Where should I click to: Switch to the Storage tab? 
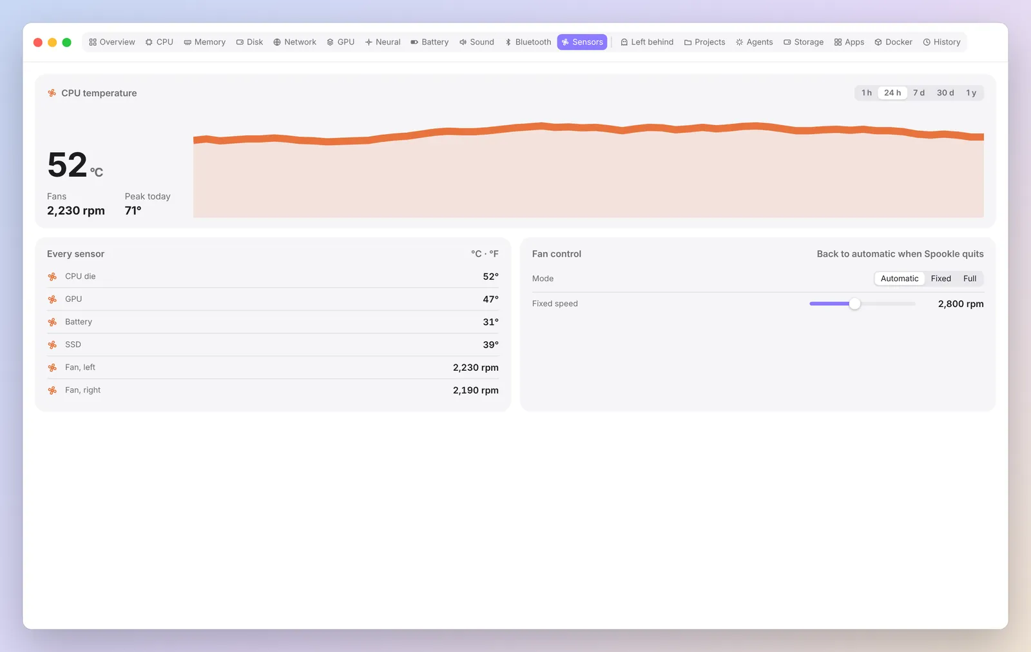[804, 42]
